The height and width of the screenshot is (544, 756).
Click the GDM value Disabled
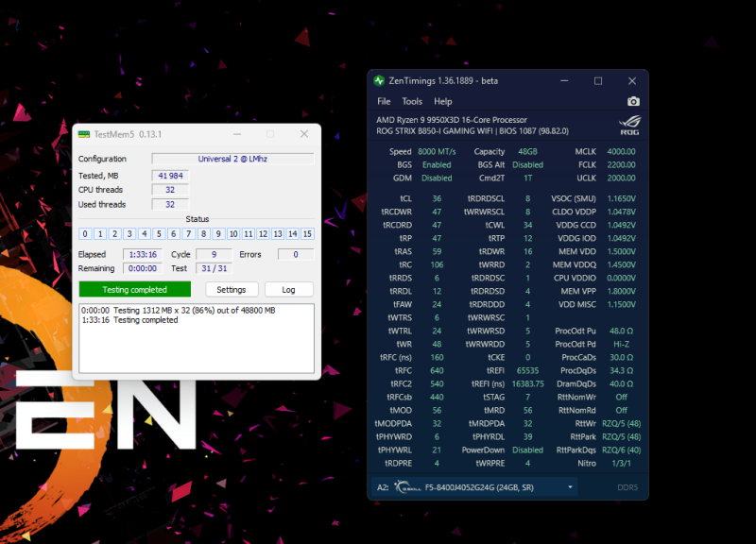[x=437, y=178]
